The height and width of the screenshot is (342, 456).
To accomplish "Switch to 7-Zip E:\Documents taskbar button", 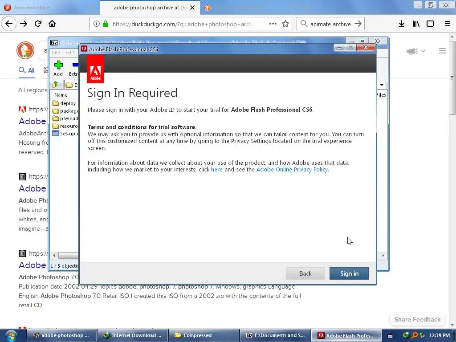I will click(x=275, y=335).
